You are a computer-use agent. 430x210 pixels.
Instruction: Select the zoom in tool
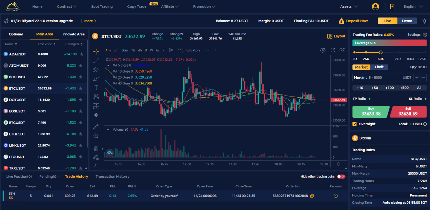(x=96, y=136)
